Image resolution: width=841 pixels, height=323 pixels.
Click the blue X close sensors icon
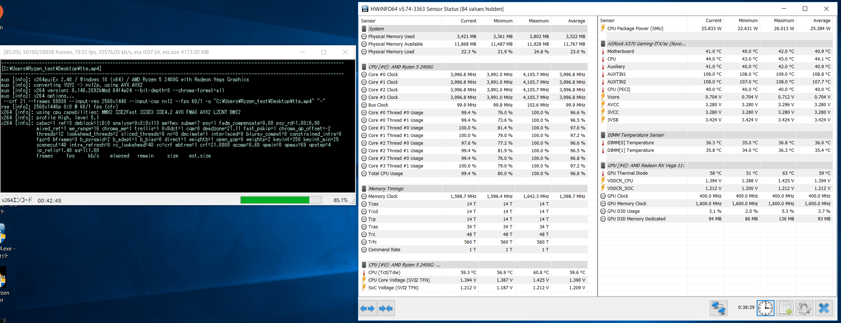[824, 308]
